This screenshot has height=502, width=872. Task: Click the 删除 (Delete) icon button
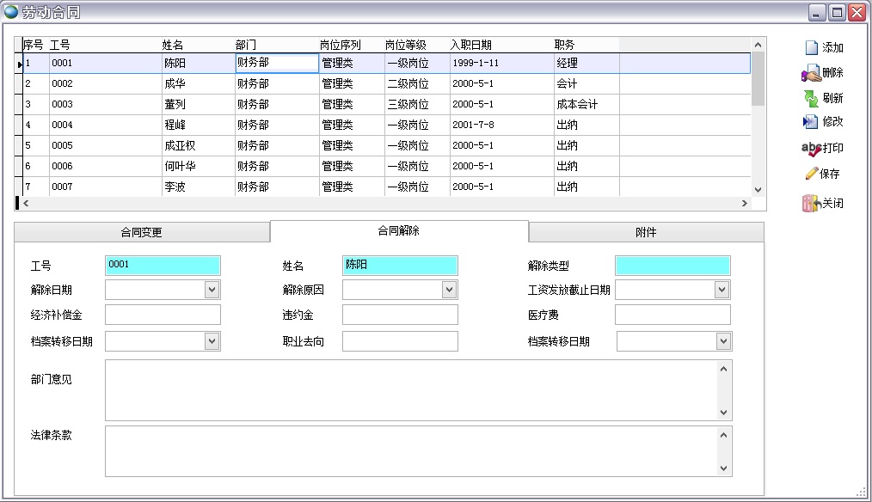[x=812, y=74]
